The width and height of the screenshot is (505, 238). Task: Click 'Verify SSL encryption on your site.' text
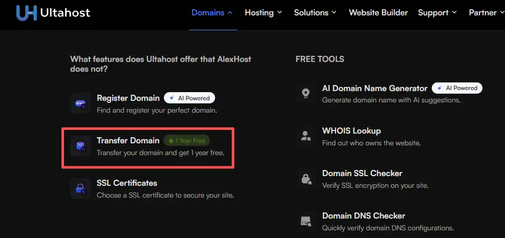point(375,185)
